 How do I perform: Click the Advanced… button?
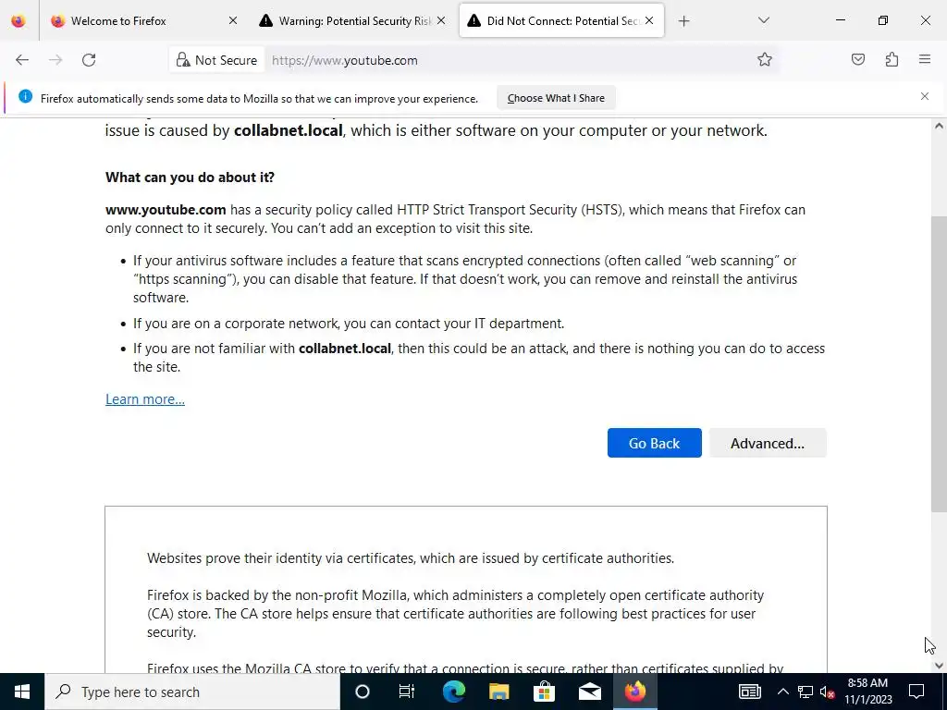767,443
